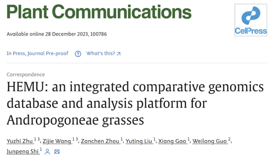Click the CellPress logo icon

click(x=250, y=21)
